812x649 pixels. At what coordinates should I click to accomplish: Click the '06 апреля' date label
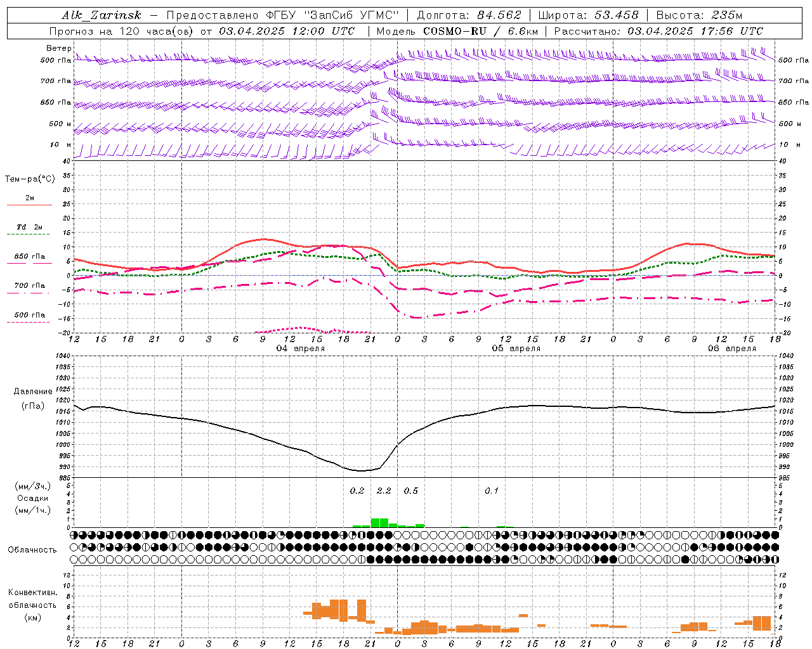pos(732,349)
